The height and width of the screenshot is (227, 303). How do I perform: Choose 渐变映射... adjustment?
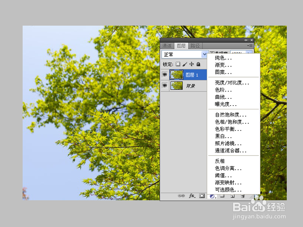coord(228,183)
